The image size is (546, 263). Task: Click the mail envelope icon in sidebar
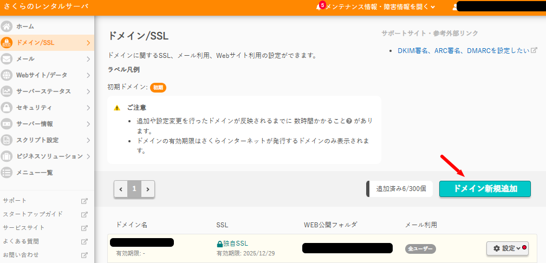click(7, 58)
